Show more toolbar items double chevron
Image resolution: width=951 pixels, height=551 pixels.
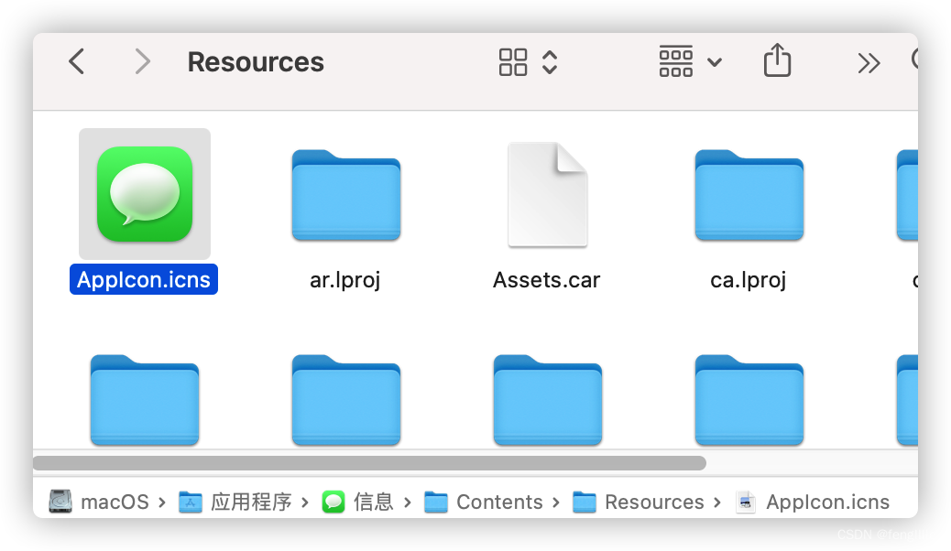point(869,62)
